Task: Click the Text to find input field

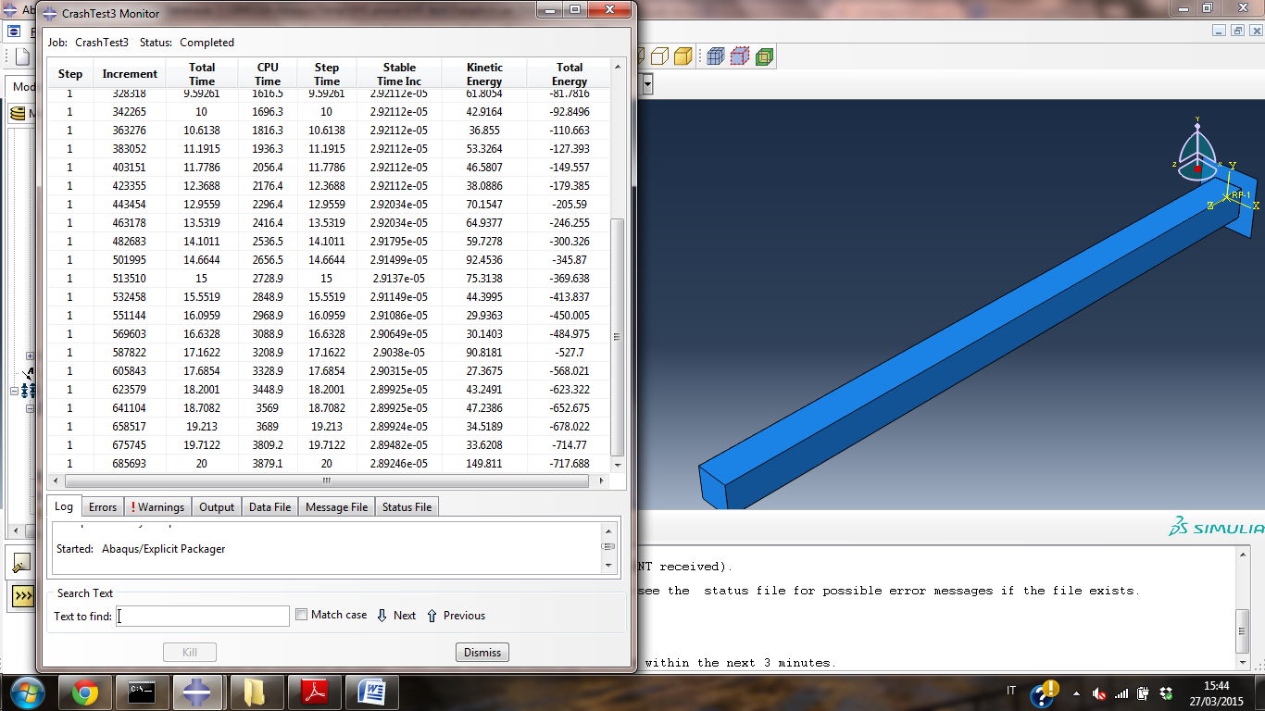Action: 203,616
